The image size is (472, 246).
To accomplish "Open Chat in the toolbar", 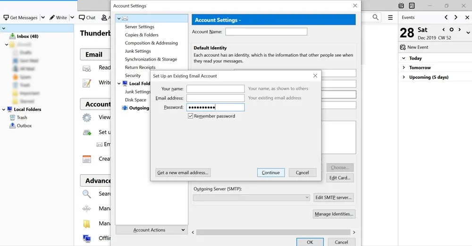I will click(x=87, y=17).
